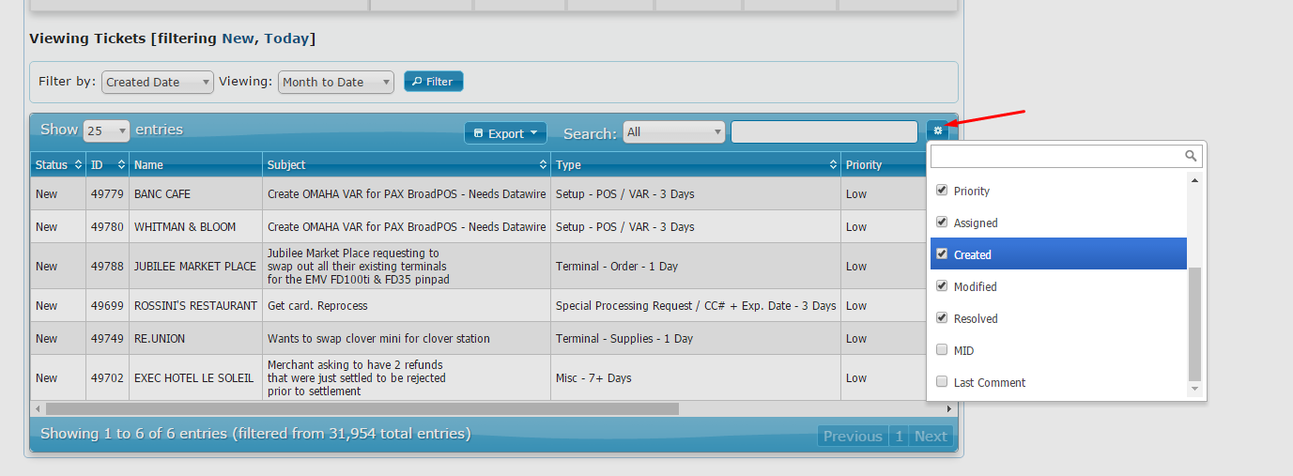Open the Export button menu

[505, 133]
